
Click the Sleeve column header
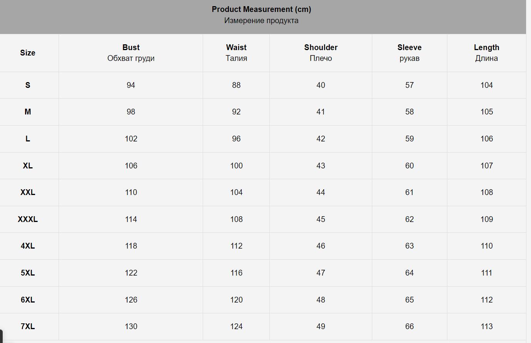tap(409, 47)
